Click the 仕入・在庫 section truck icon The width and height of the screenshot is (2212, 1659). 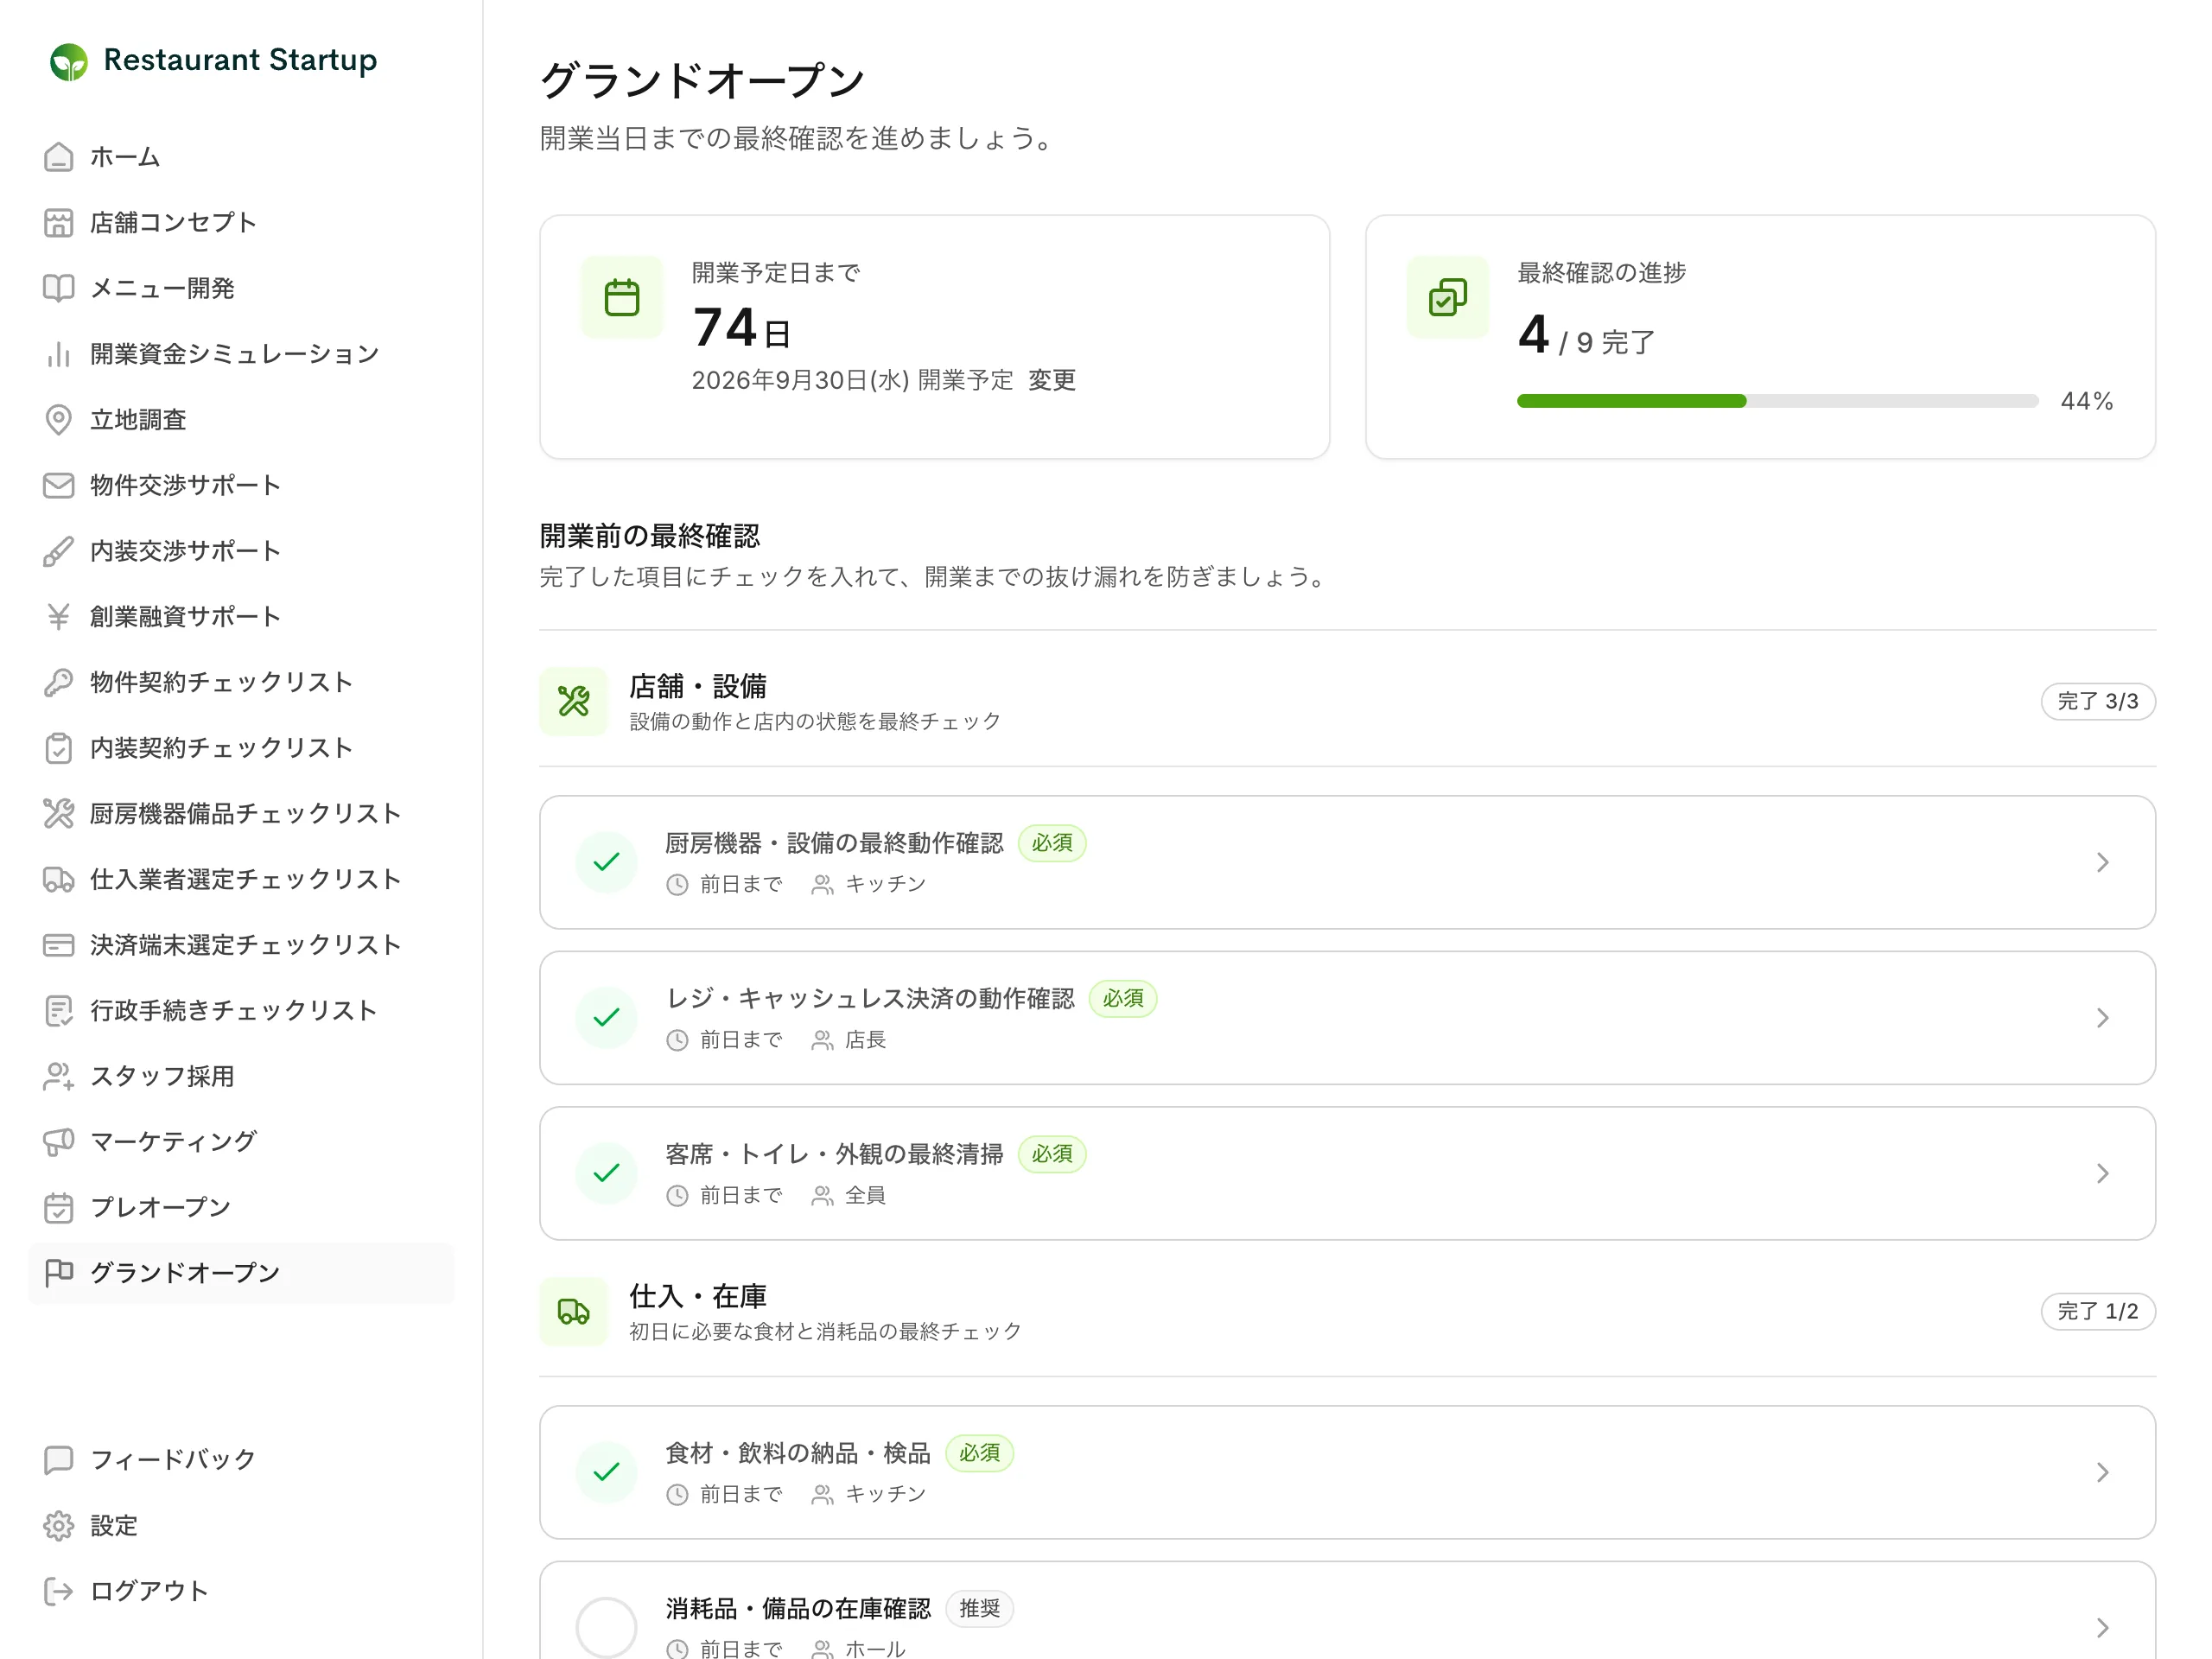[573, 1311]
